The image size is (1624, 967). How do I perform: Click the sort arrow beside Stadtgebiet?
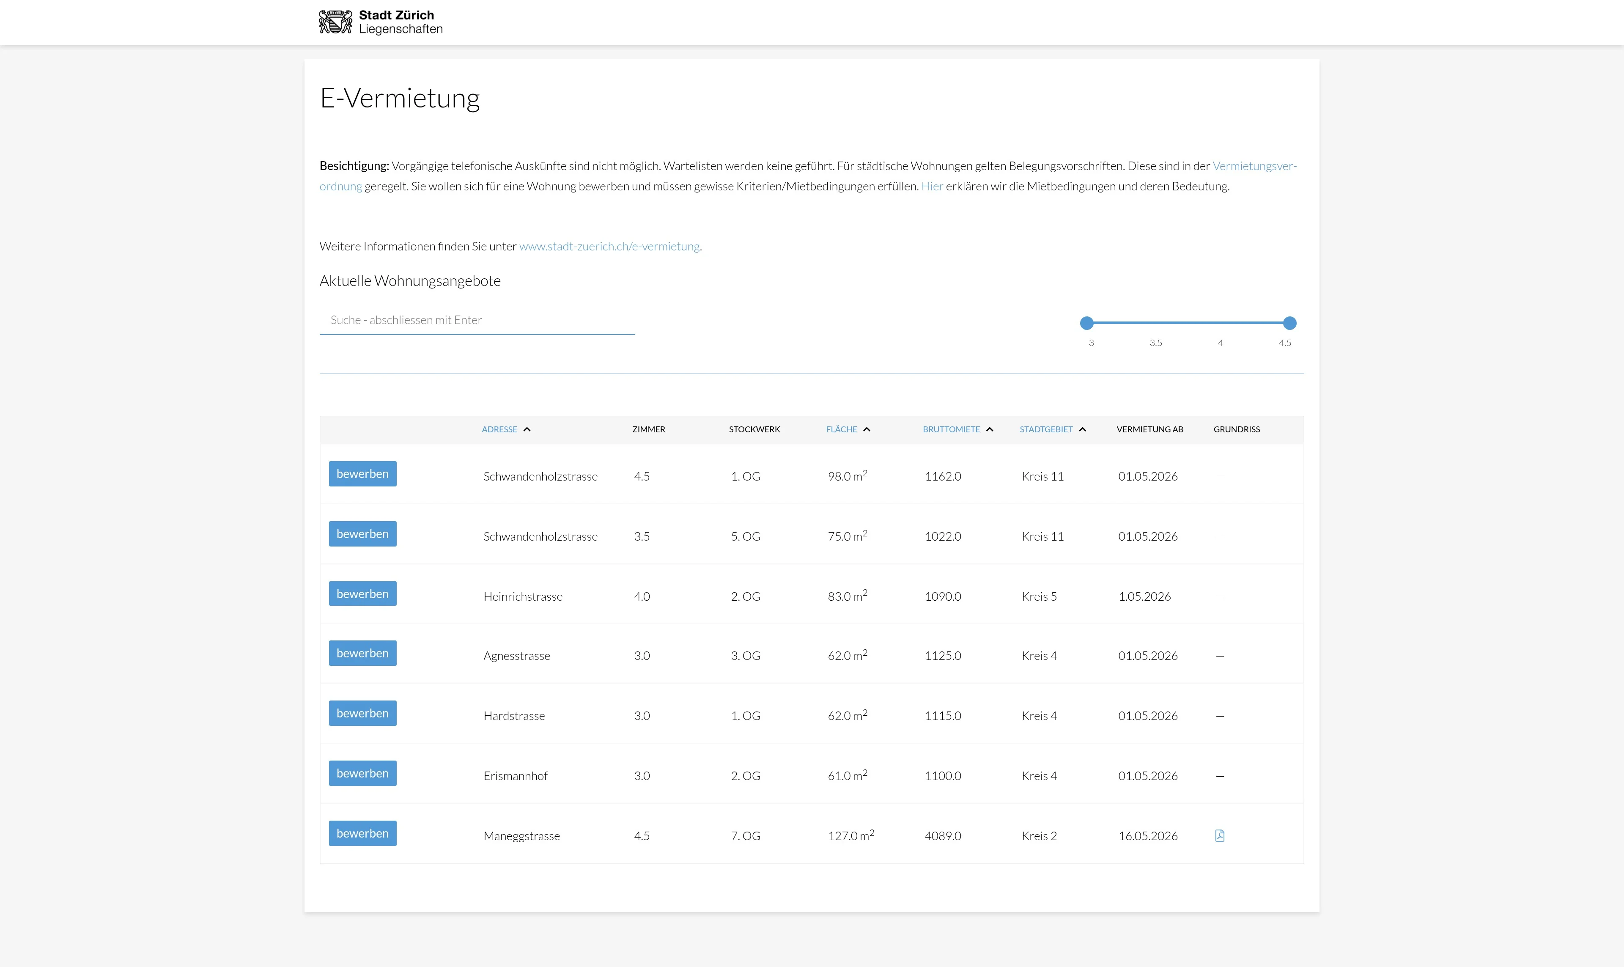click(1083, 429)
